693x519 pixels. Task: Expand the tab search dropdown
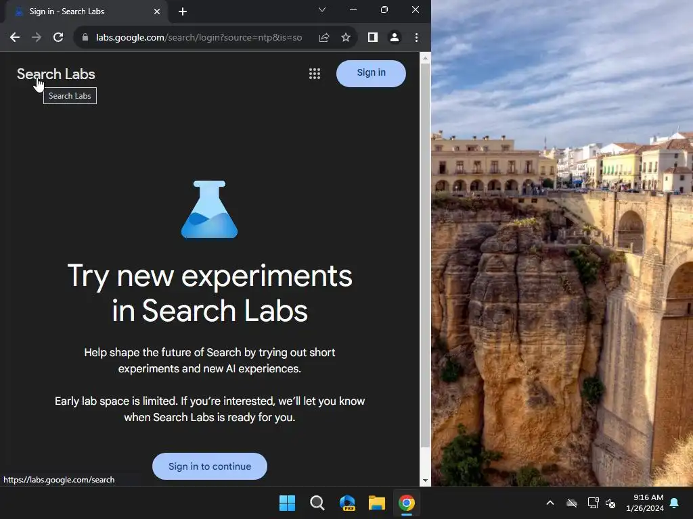click(322, 9)
